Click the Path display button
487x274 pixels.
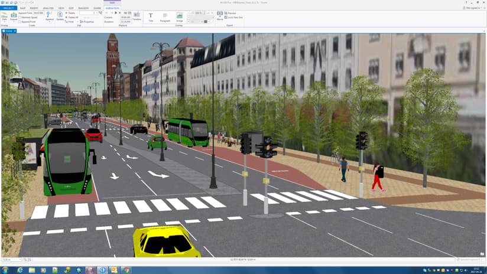point(4,17)
